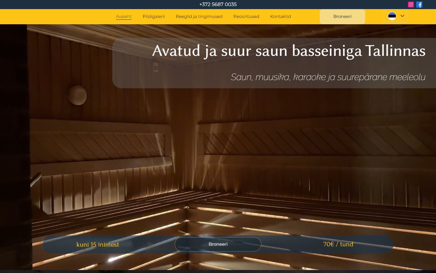Expand the language selector chevron
This screenshot has height=273, width=436.
[x=402, y=16]
